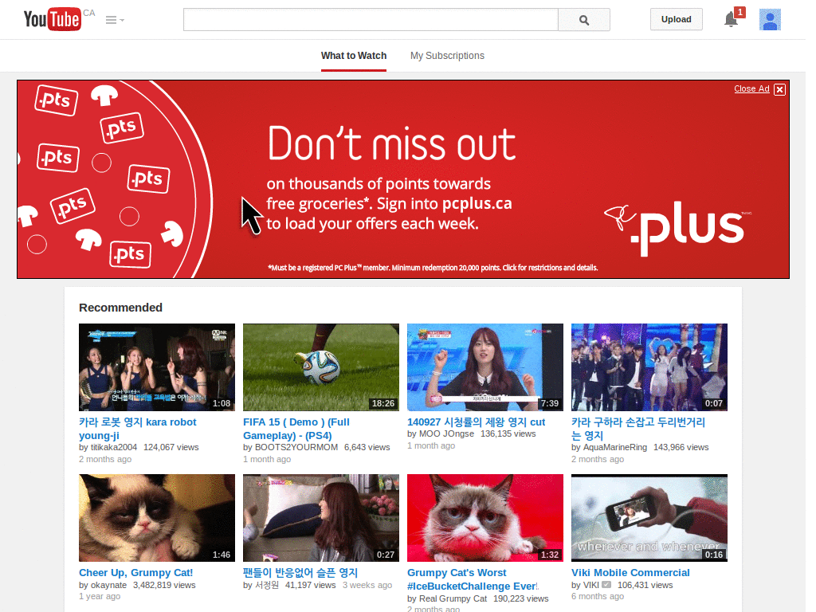The height and width of the screenshot is (612, 816).
Task: Open the notifications bell icon
Action: [732, 19]
